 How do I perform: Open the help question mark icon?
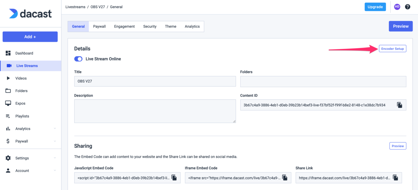(x=407, y=7)
